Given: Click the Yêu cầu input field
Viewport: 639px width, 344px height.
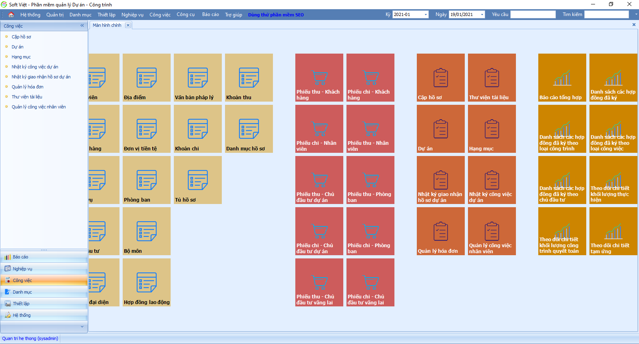Looking at the screenshot, I should pos(533,14).
